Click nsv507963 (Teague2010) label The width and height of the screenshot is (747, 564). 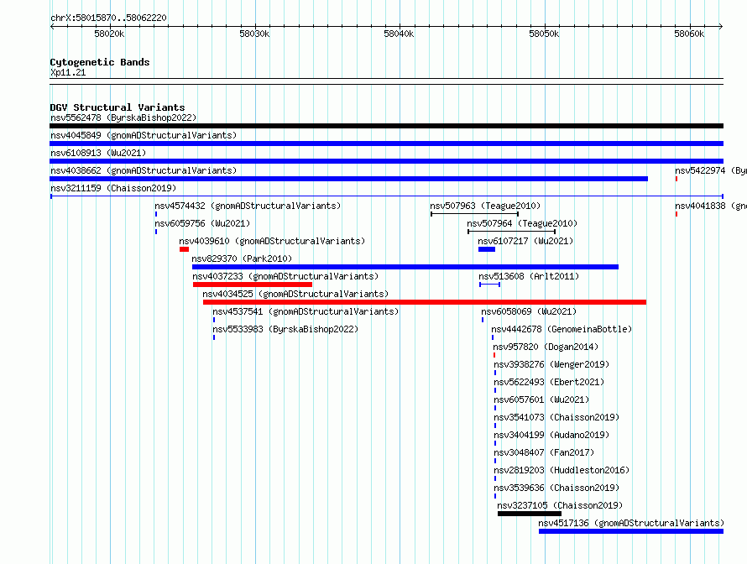[x=485, y=206]
